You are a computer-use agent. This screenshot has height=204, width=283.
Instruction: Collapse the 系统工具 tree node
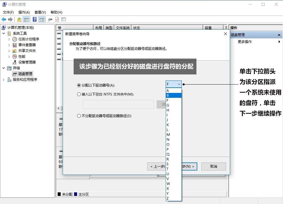coord(3,33)
